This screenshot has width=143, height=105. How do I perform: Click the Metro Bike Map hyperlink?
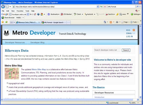39,69
